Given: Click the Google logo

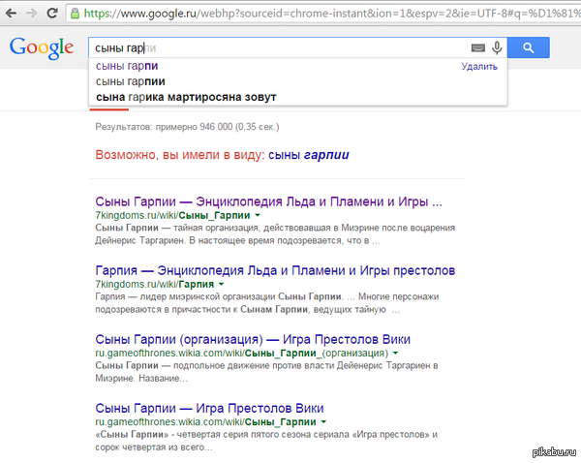Looking at the screenshot, I should [42, 47].
